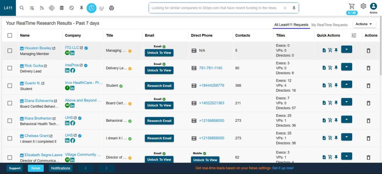Expand quick actions dropdown for Diana Echeverria
The image size is (382, 174).
[x=347, y=102]
